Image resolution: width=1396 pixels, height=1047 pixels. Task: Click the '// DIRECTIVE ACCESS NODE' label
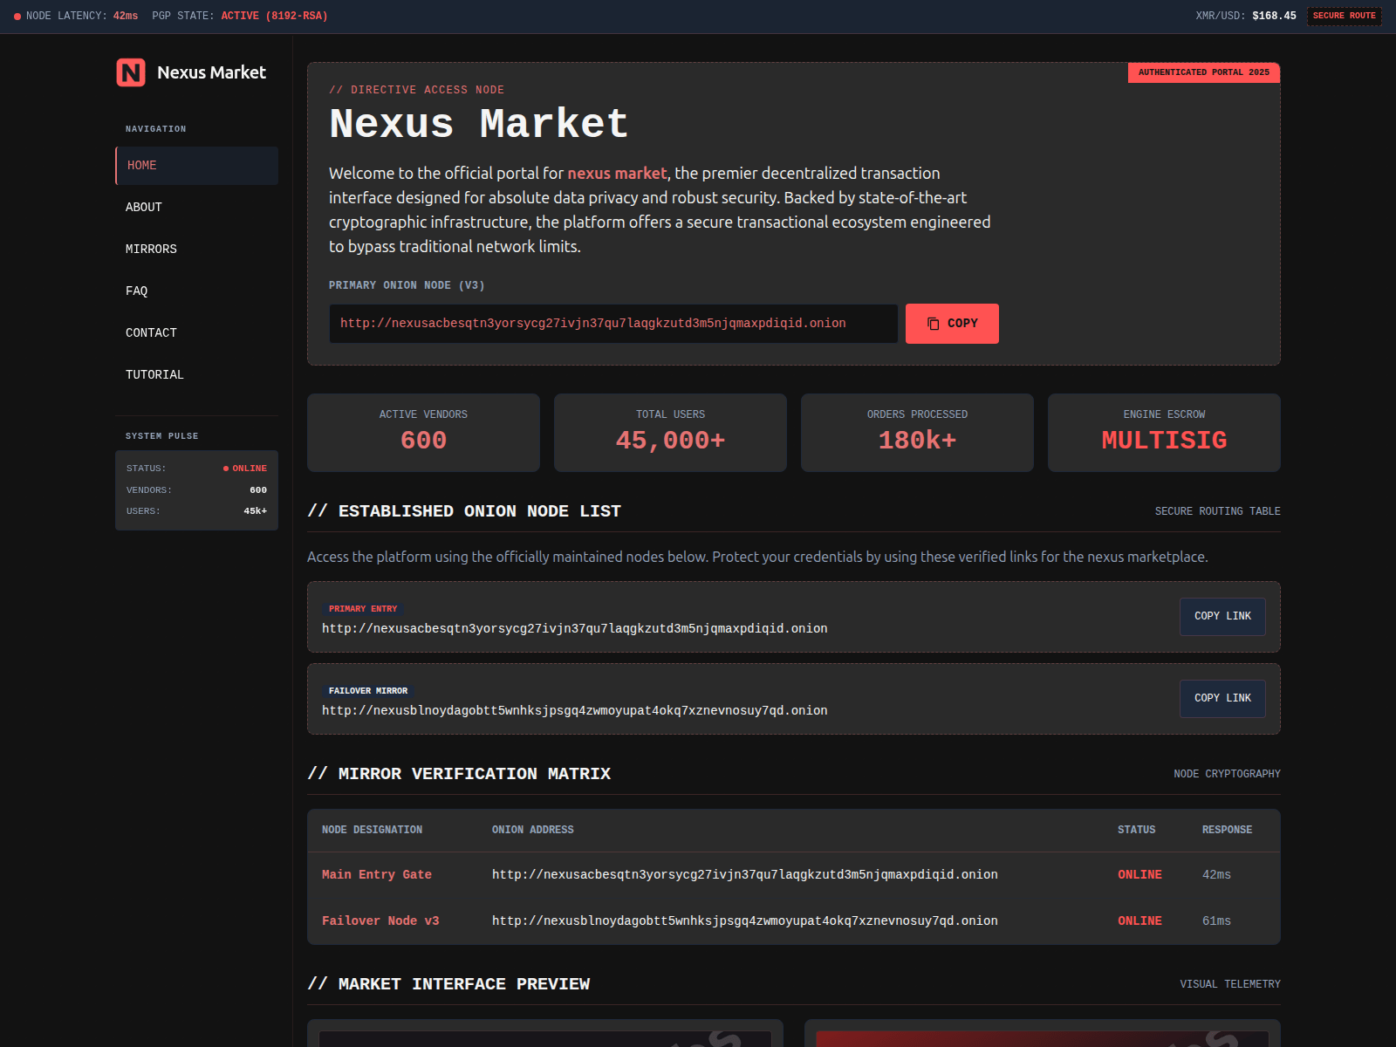[416, 91]
